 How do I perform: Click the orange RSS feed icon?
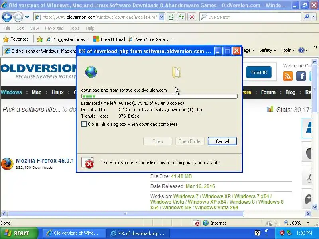click(287, 76)
